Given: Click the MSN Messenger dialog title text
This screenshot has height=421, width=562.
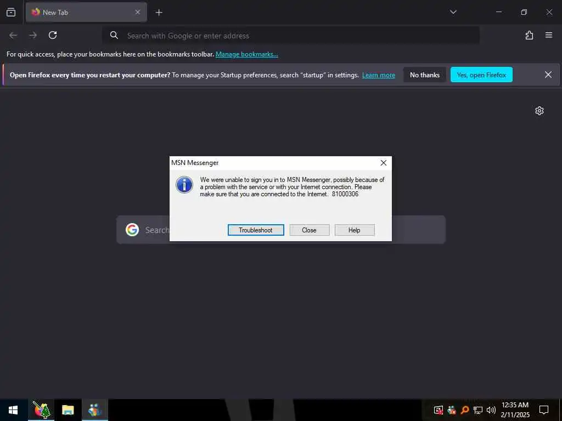Looking at the screenshot, I should pyautogui.click(x=195, y=163).
